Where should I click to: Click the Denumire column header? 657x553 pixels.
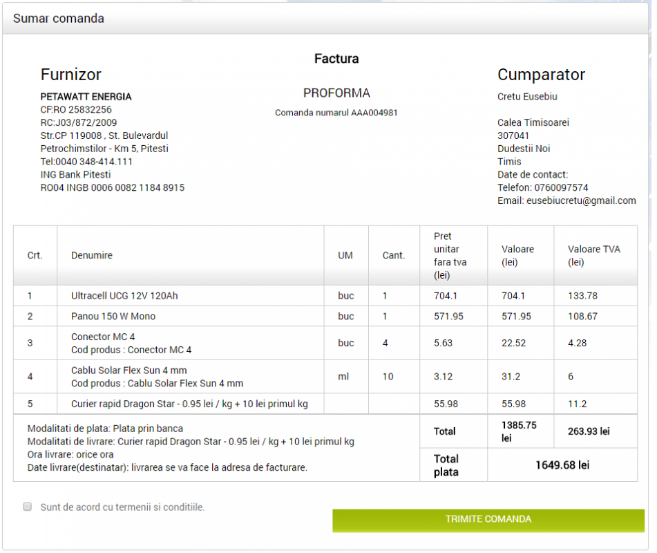pyautogui.click(x=91, y=255)
